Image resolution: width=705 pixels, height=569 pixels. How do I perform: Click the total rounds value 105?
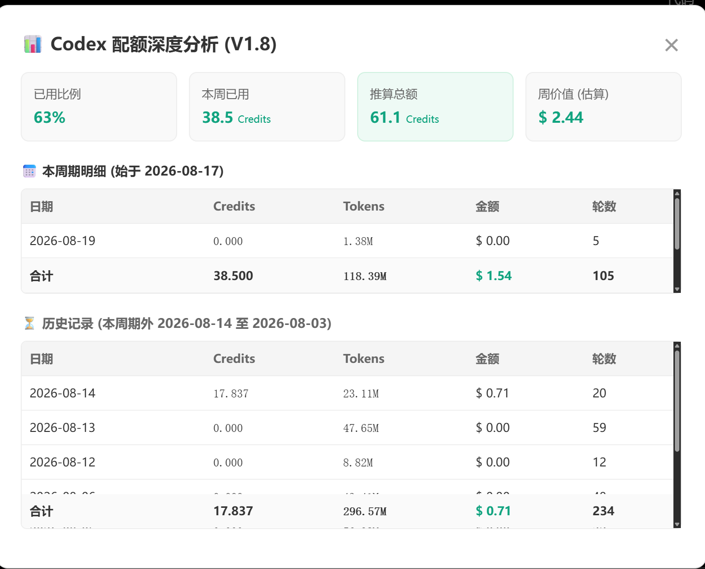(x=603, y=276)
